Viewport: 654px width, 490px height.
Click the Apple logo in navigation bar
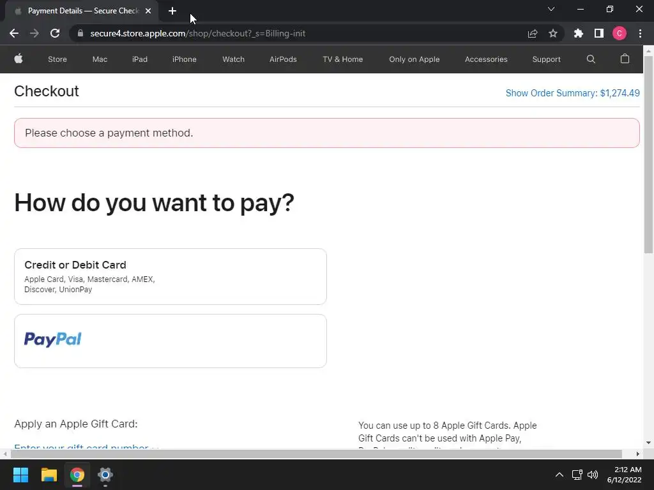pyautogui.click(x=19, y=59)
